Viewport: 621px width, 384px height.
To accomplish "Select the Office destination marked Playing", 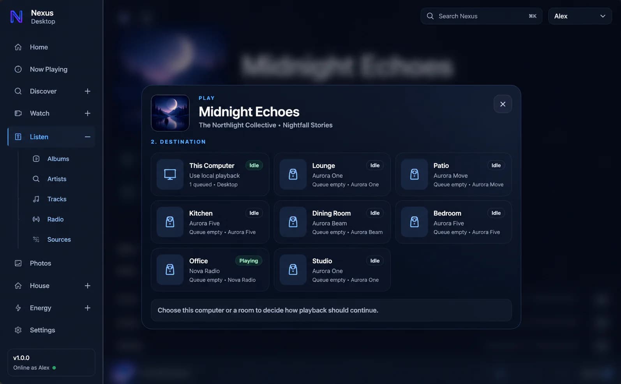I will [210, 270].
